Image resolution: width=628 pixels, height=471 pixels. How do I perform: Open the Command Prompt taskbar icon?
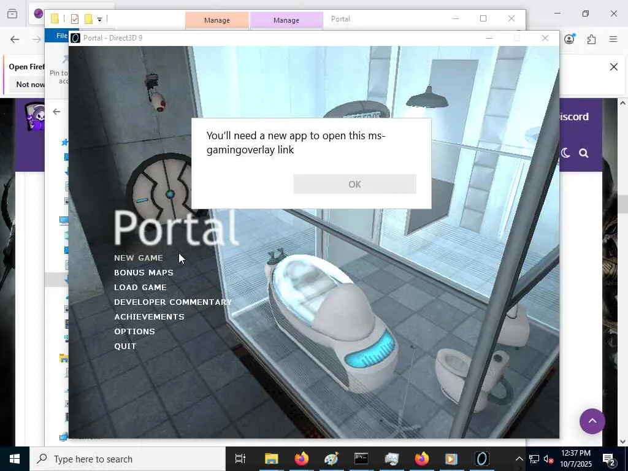tap(361, 459)
